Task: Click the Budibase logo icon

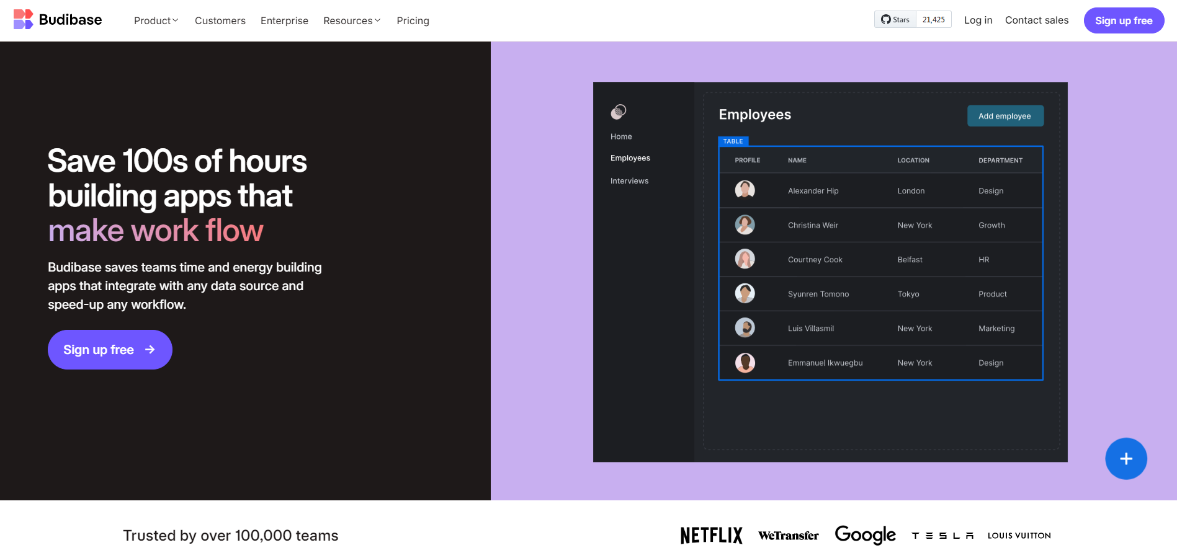Action: [x=23, y=20]
